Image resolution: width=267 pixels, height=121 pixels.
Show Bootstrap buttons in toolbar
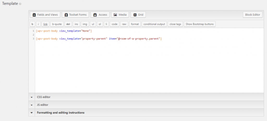point(199,24)
